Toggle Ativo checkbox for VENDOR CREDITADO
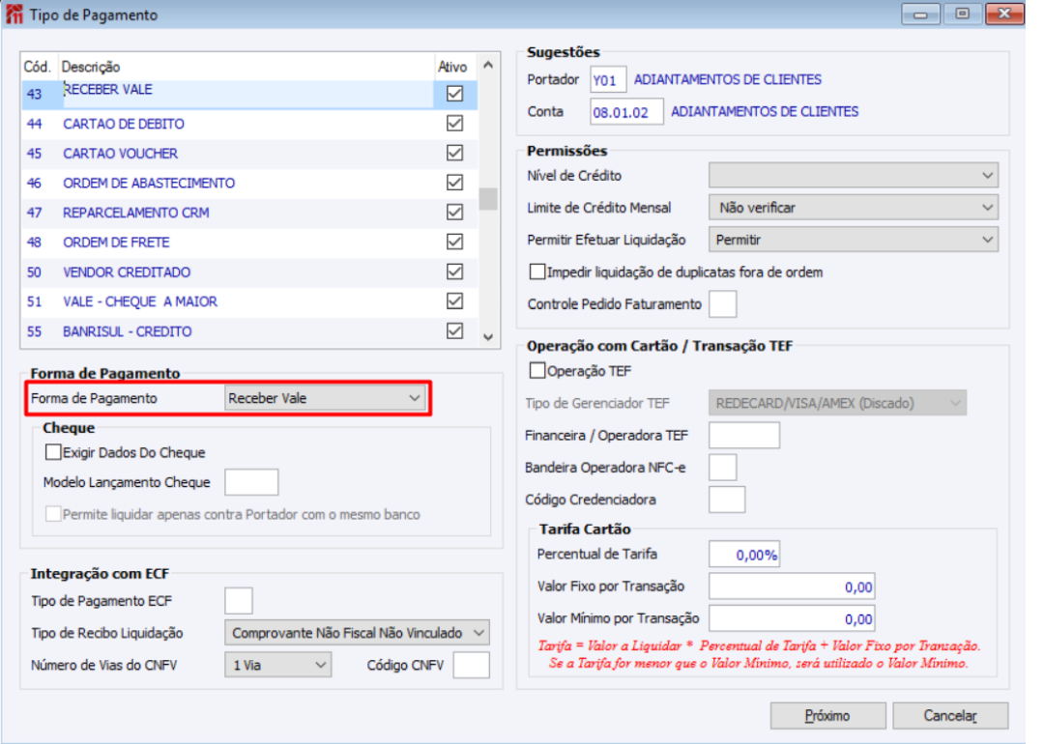This screenshot has height=744, width=1044. 454,272
